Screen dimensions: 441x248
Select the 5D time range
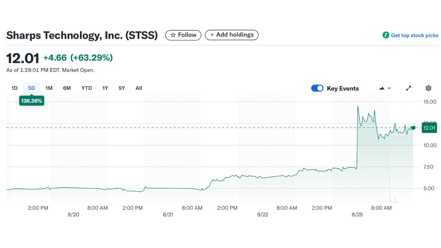(x=32, y=88)
